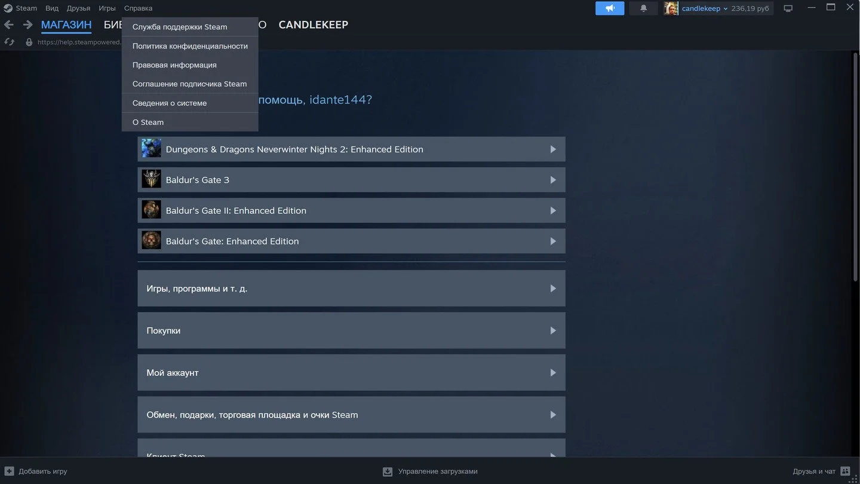Close the open Справка menu

pyautogui.click(x=138, y=8)
